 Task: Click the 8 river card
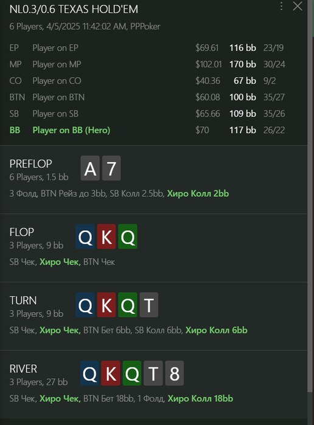point(175,373)
